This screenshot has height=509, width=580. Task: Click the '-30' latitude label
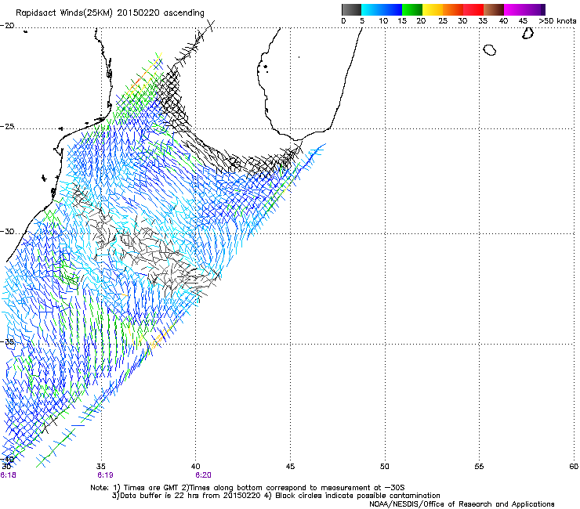coord(7,231)
